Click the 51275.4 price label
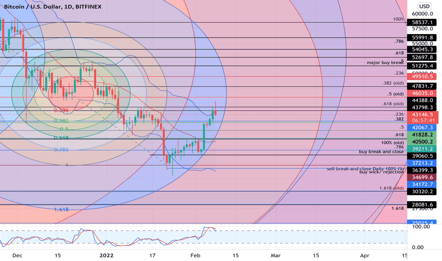The image size is (442, 261). click(422, 66)
